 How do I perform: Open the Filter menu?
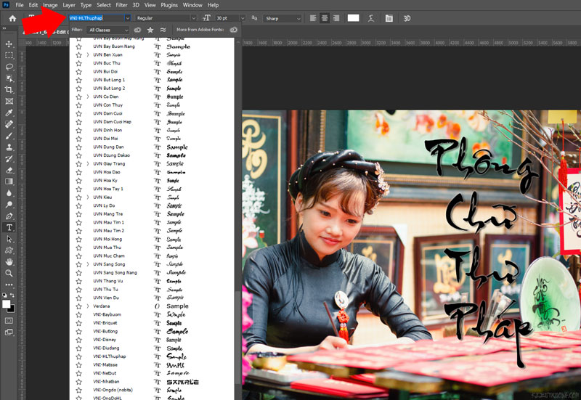click(121, 5)
